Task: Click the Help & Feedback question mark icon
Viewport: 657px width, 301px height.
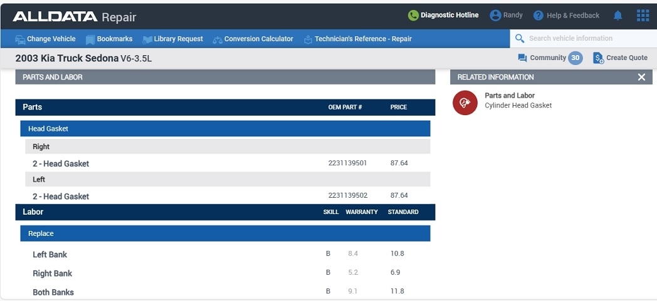Action: [539, 16]
